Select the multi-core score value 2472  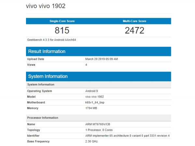pos(134,31)
